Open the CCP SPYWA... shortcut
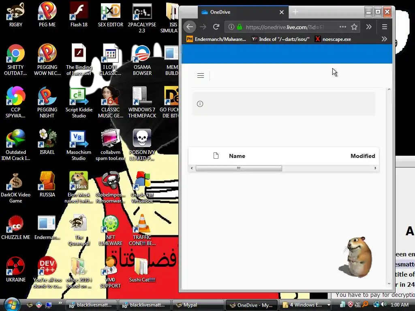The image size is (415, 311). click(16, 102)
